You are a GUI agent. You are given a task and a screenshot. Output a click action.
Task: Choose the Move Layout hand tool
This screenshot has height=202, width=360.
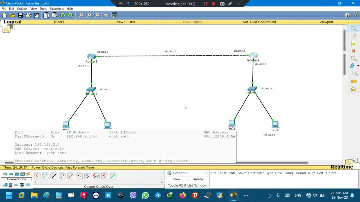coord(354,36)
